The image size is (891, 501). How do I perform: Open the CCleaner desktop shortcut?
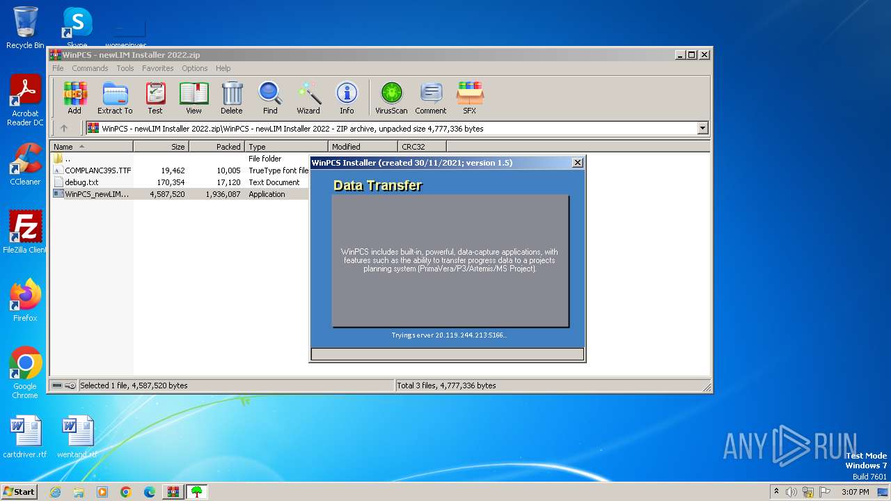point(25,164)
